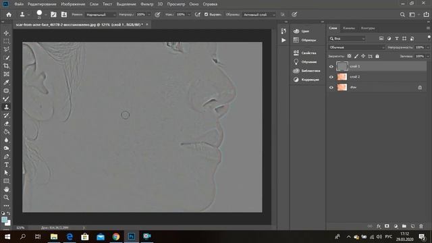Click the Share icon at top right

pos(426,15)
